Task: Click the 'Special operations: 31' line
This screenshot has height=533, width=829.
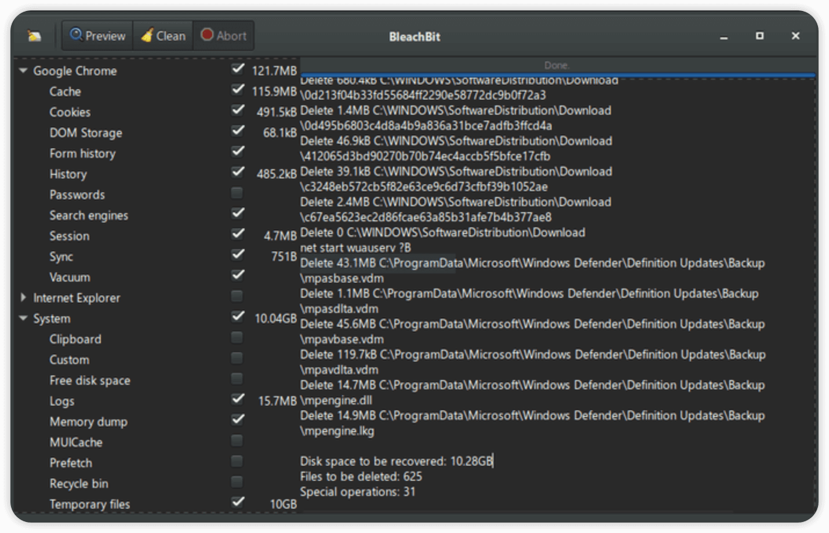Action: click(357, 492)
